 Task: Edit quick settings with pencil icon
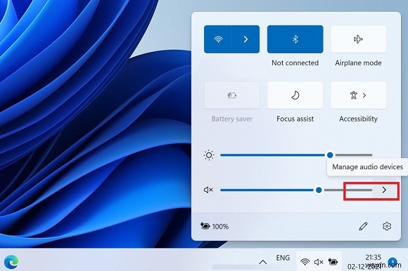tap(363, 226)
